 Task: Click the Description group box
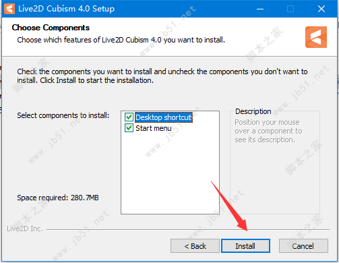[275, 162]
